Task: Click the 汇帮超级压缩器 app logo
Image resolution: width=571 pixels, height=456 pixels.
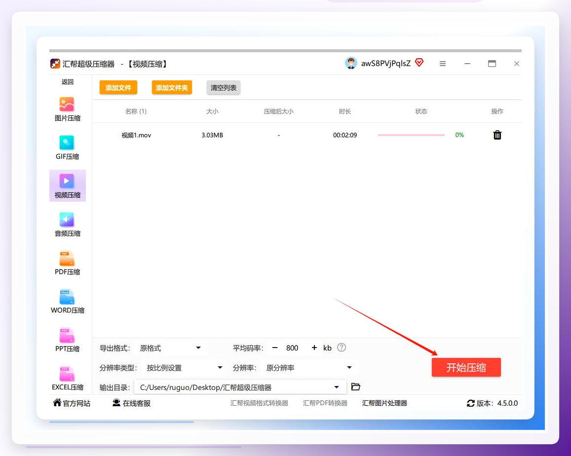Action: click(x=55, y=64)
